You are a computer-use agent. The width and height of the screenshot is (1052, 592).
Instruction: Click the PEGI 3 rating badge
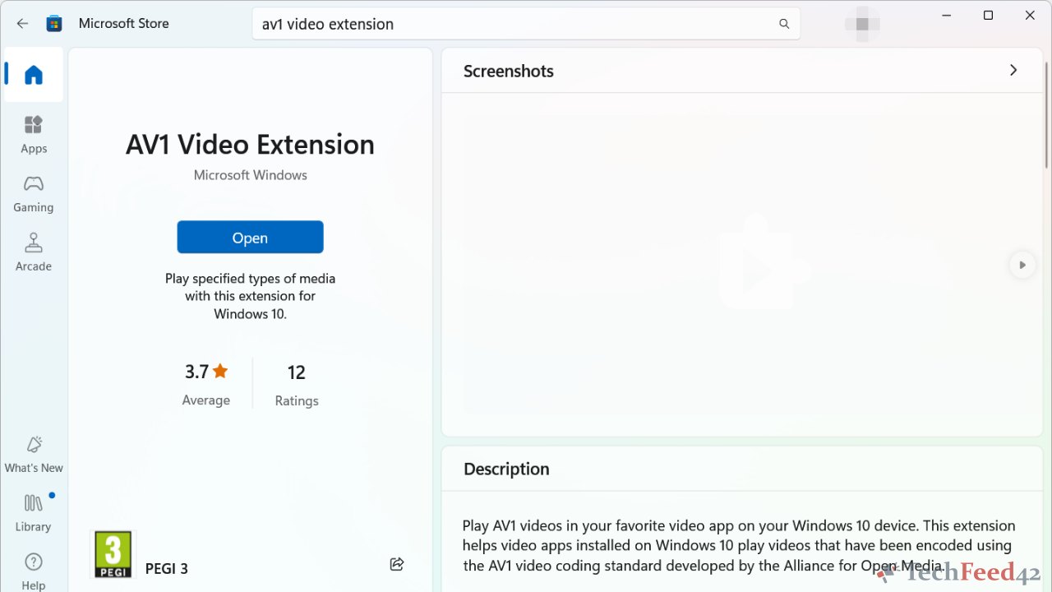click(113, 554)
